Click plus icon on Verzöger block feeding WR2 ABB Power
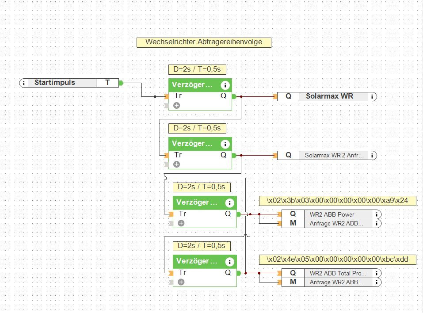This screenshot has width=423, height=313. (181, 223)
